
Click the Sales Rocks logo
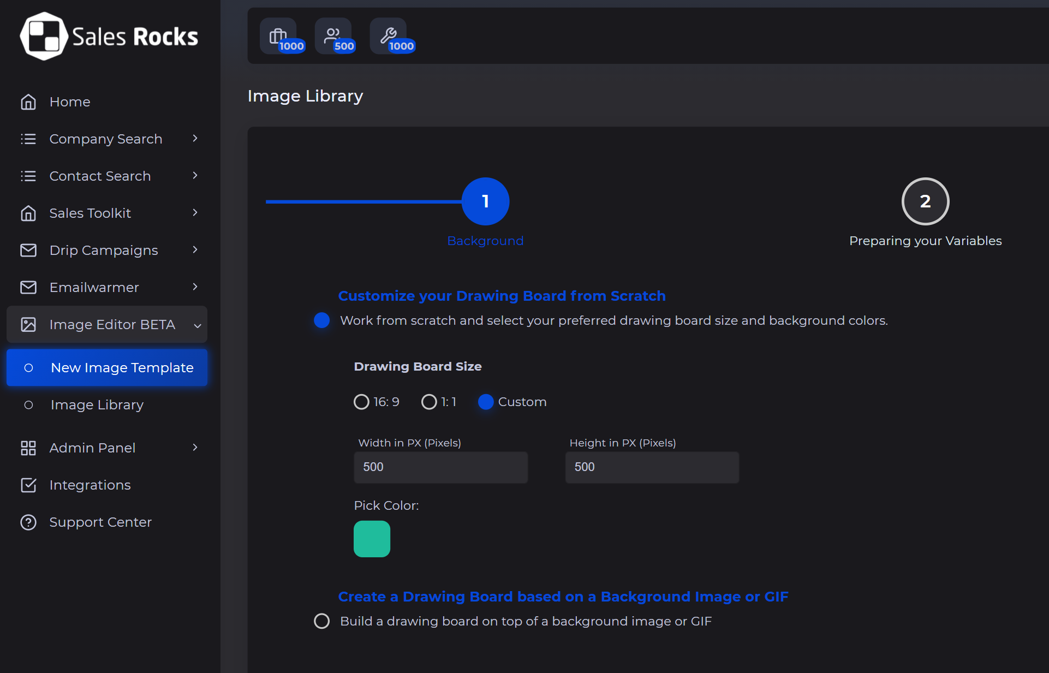point(109,37)
